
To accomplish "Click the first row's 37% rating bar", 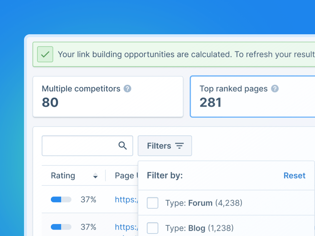I will click(x=60, y=199).
